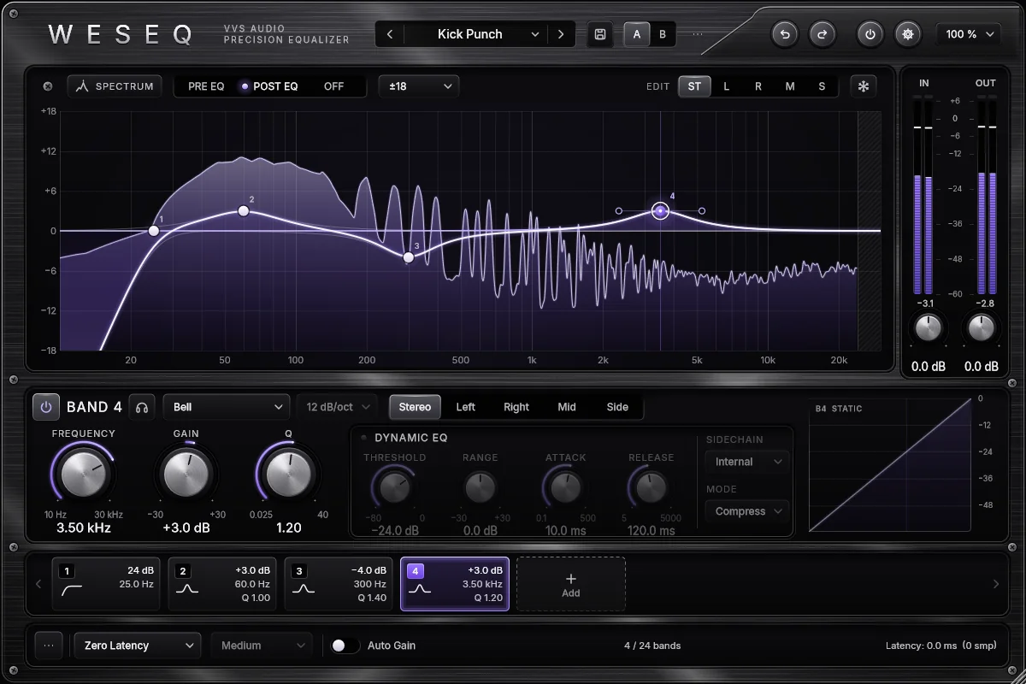Select band 2 card at 60.0 Hz
Viewport: 1026px width, 684px height.
[x=221, y=584]
